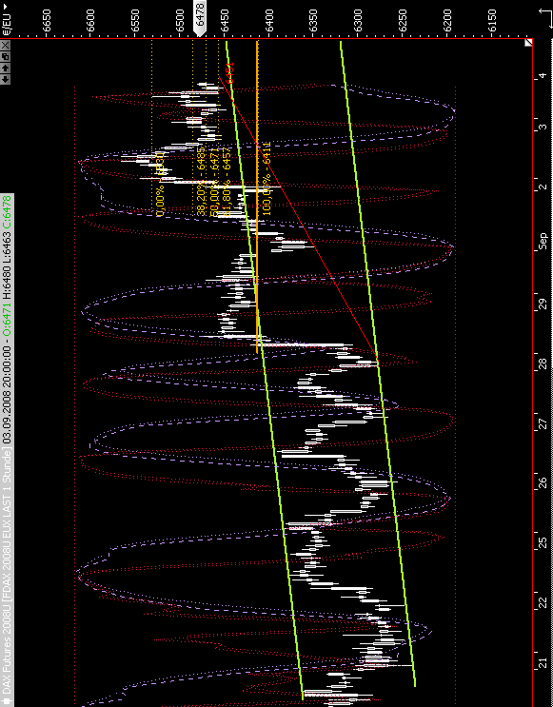Select the red 6451 trendline label
This screenshot has height=707, width=553.
(230, 73)
